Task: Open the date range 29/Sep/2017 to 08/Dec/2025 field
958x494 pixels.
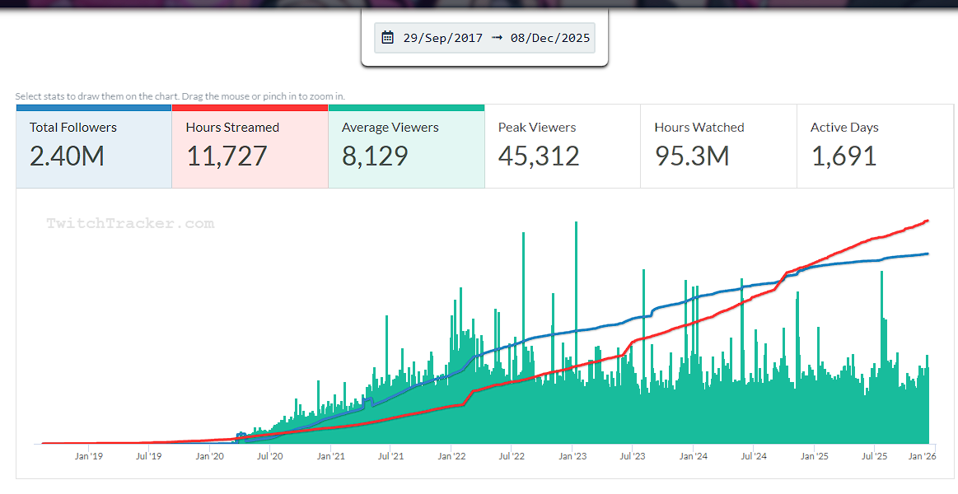Action: (484, 38)
